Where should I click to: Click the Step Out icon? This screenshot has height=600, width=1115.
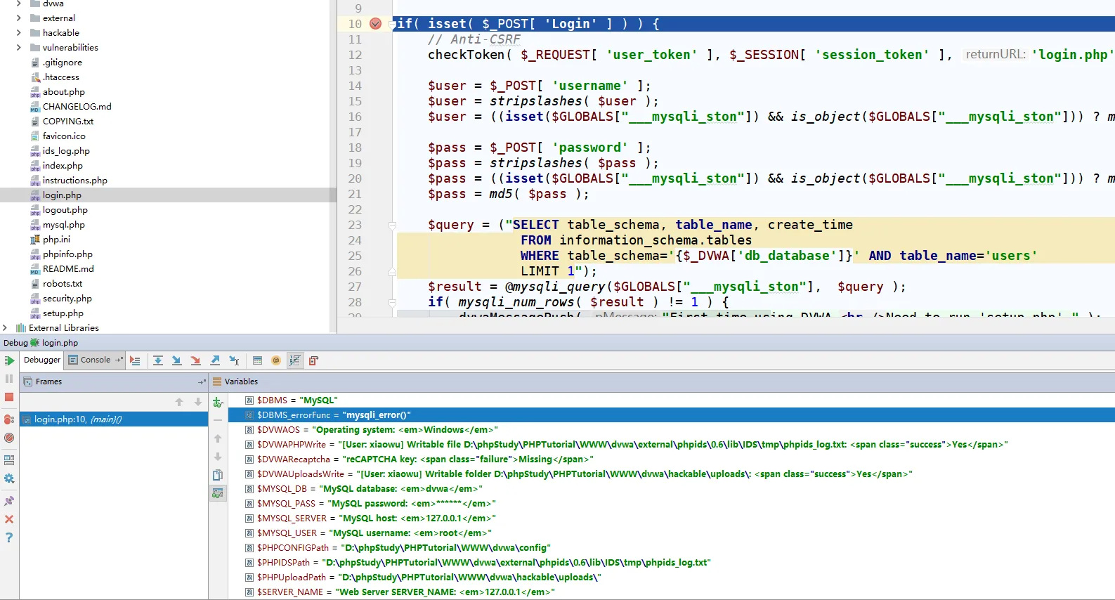tap(215, 360)
